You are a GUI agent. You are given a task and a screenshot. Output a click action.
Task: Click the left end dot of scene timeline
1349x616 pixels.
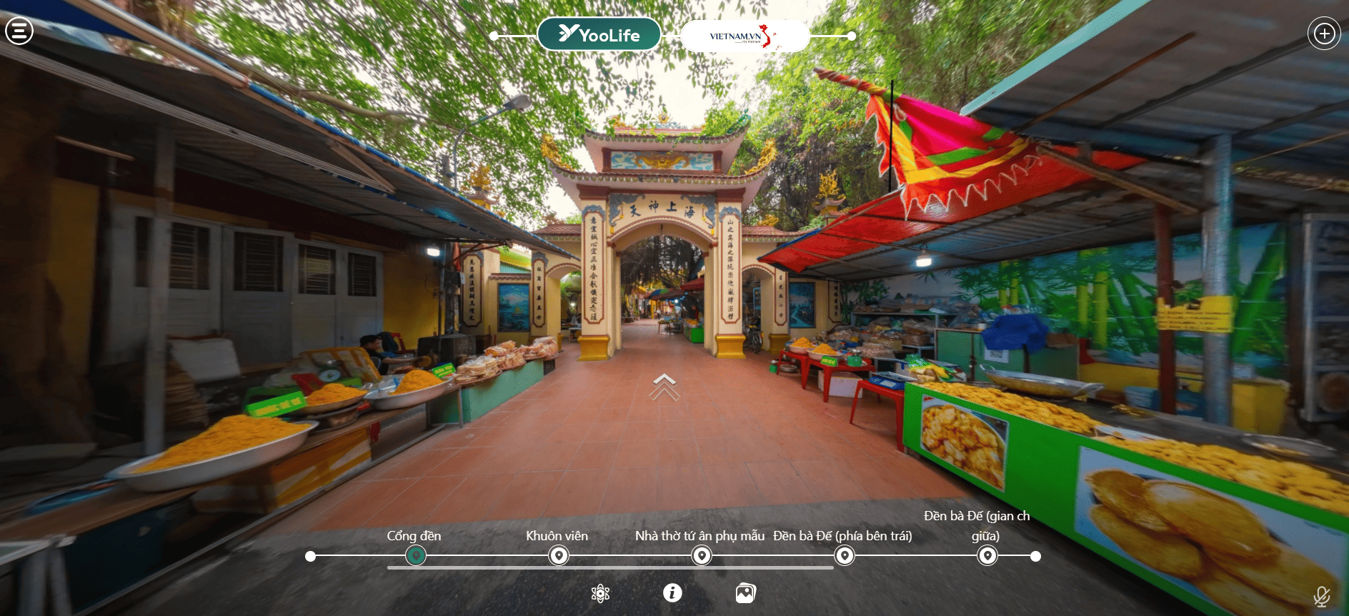click(310, 556)
